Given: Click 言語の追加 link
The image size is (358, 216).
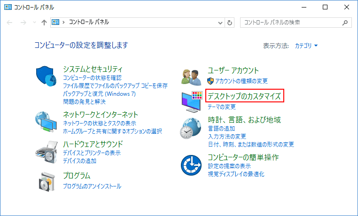Looking at the screenshot, I should point(221,129).
